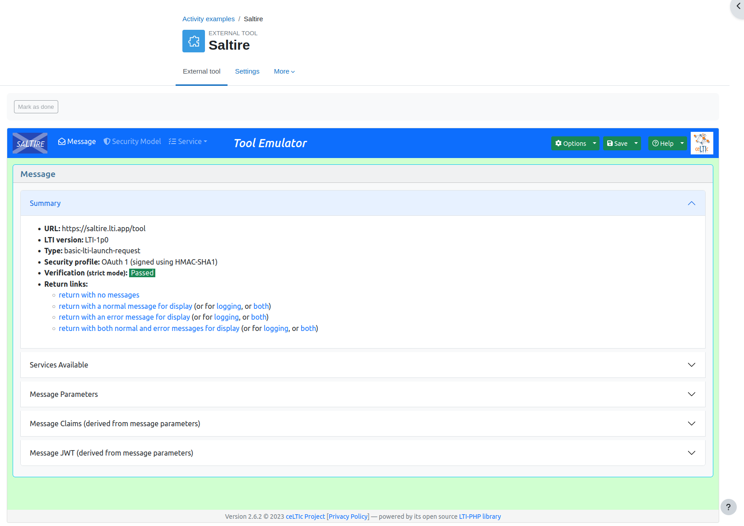Image resolution: width=744 pixels, height=526 pixels.
Task: Expand the Service dropdown menu
Action: point(188,141)
